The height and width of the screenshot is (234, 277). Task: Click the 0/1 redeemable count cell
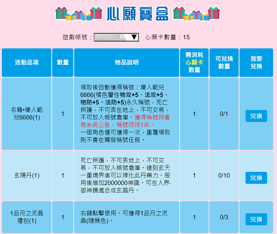coord(224,114)
